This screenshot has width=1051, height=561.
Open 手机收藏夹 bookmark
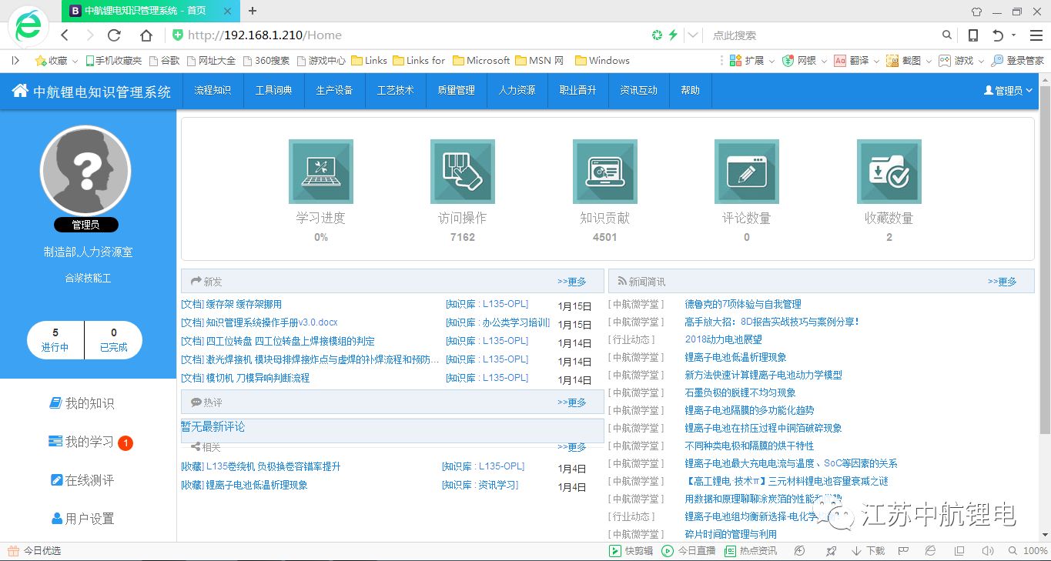click(x=113, y=60)
